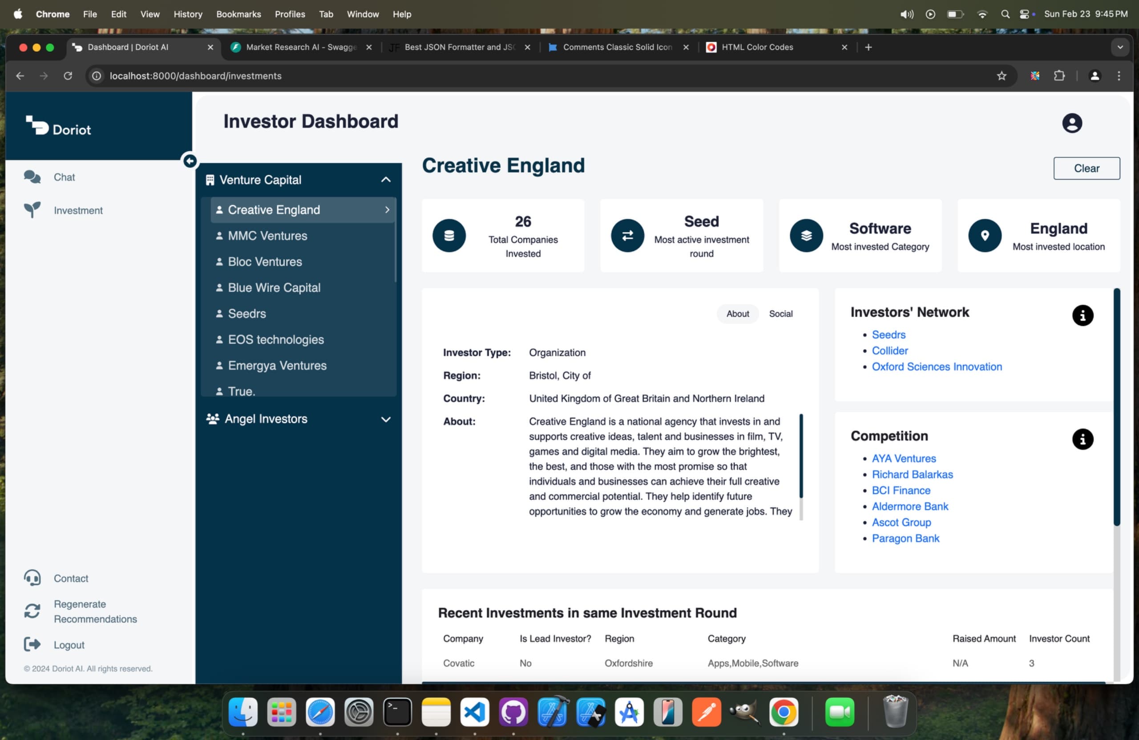1139x740 pixels.
Task: Open Terminal from the Dock
Action: [397, 712]
